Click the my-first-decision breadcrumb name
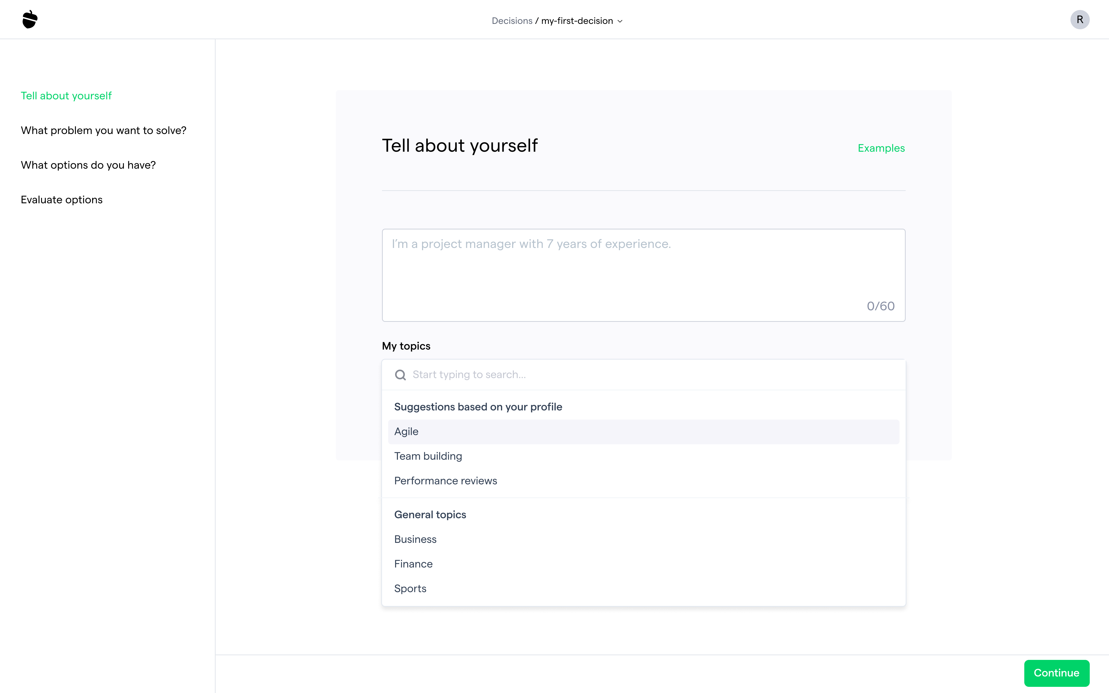The width and height of the screenshot is (1109, 693). 577,21
